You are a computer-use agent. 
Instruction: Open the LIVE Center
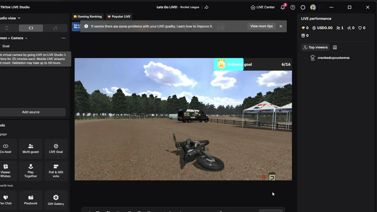262,7
